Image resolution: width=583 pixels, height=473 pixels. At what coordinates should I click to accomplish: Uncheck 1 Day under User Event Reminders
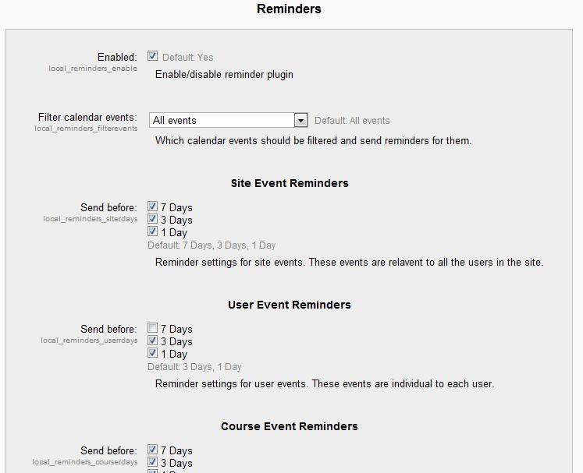153,354
